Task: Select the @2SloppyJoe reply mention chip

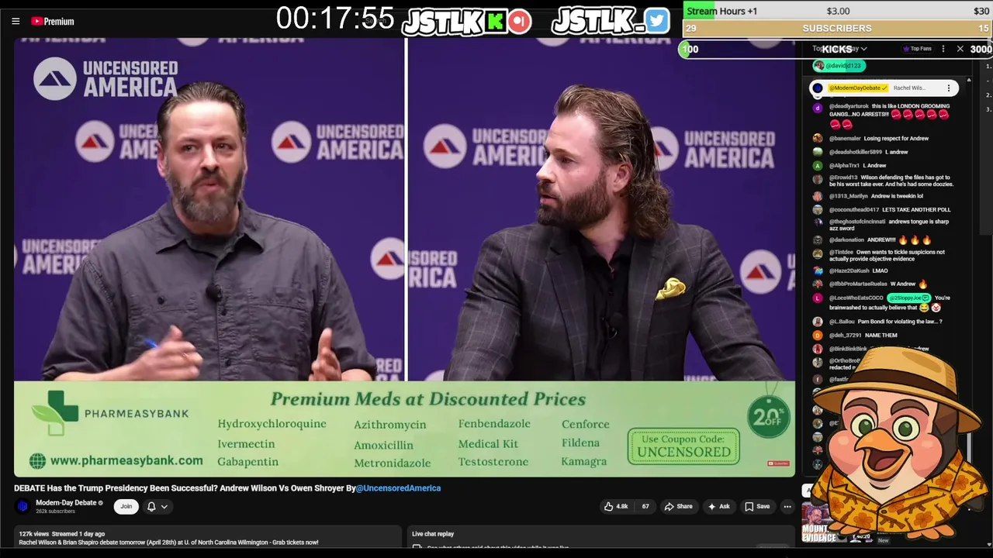Action: [x=909, y=298]
